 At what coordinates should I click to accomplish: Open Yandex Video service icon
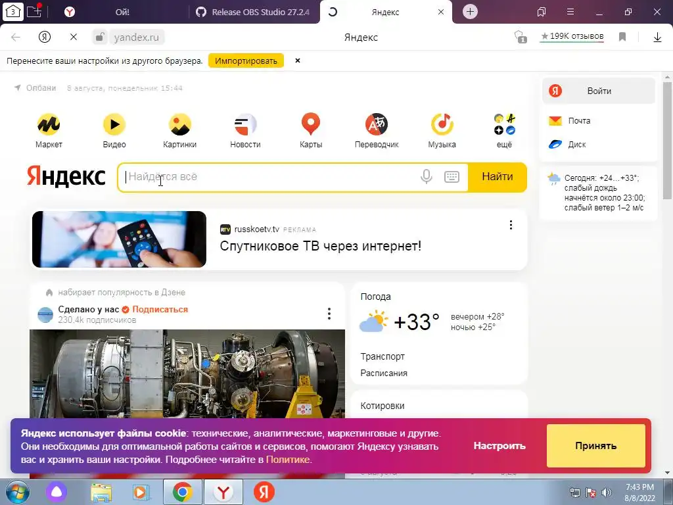(x=114, y=131)
